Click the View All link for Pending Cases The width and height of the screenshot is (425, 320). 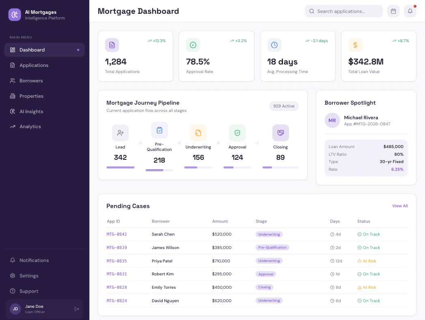coord(400,206)
